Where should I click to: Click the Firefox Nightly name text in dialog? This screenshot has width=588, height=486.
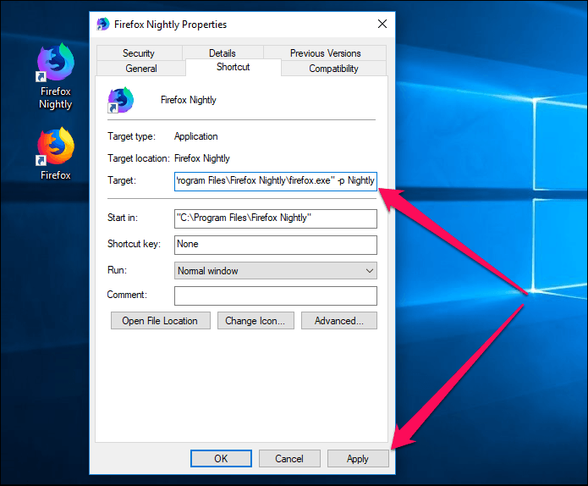click(x=189, y=100)
